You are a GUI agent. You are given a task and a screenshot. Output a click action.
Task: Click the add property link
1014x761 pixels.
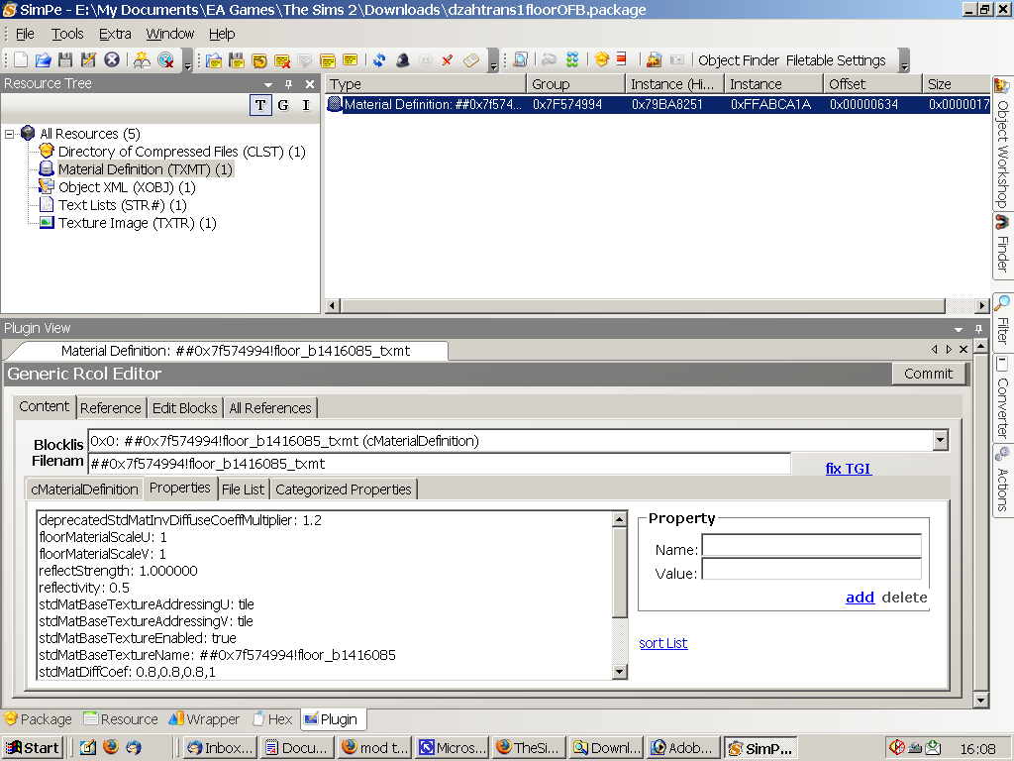pyautogui.click(x=861, y=598)
